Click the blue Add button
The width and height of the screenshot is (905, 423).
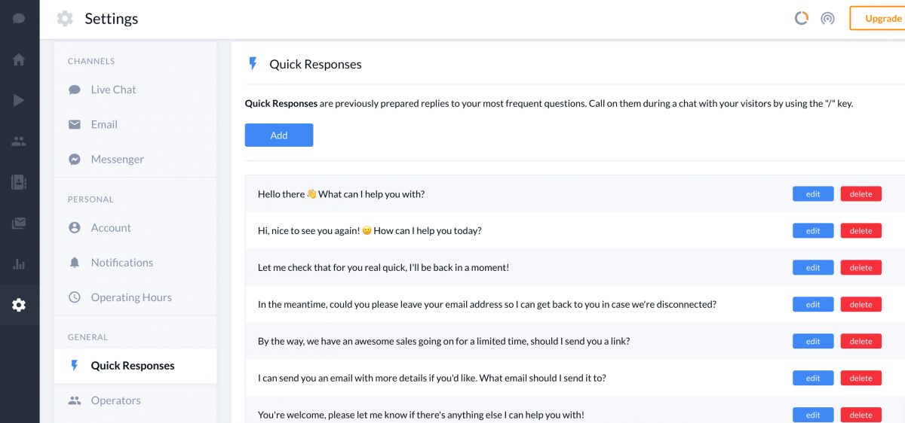pyautogui.click(x=279, y=135)
